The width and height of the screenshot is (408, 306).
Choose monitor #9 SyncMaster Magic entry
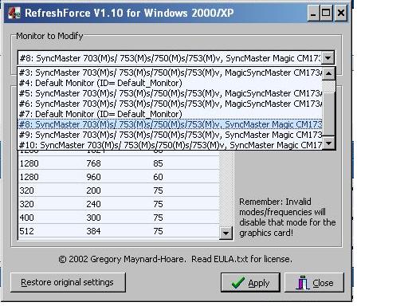[170, 135]
